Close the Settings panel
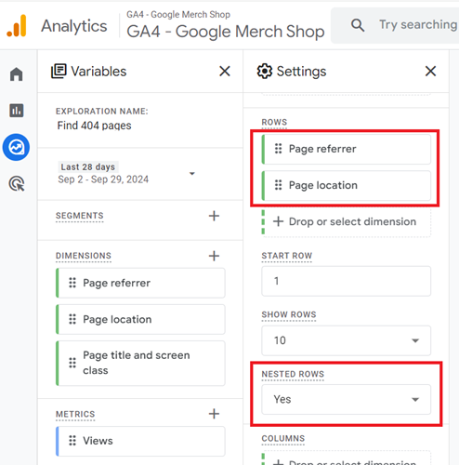This screenshot has height=465, width=459. click(430, 71)
